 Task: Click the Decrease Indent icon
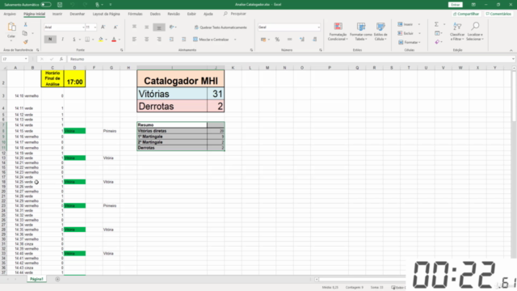pyautogui.click(x=171, y=40)
